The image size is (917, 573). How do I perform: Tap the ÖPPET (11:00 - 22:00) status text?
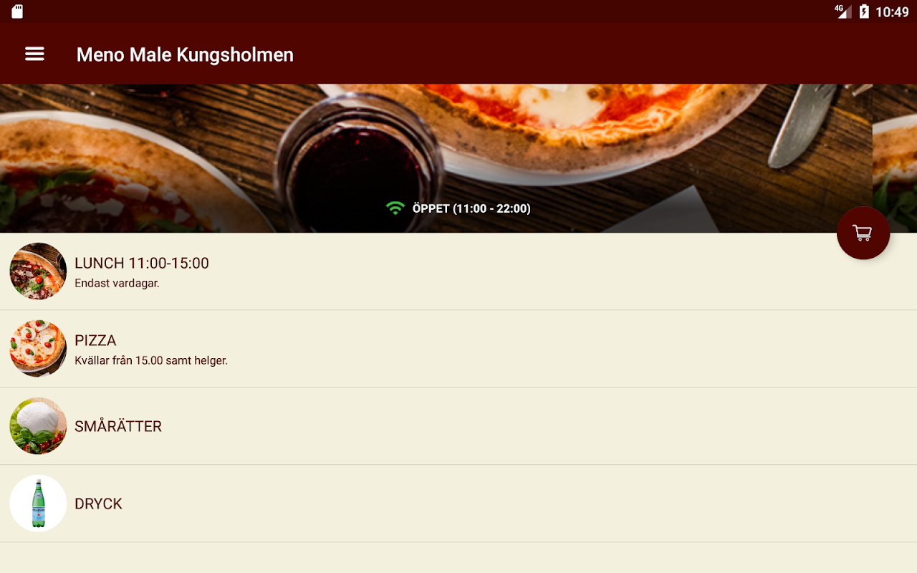coord(471,208)
